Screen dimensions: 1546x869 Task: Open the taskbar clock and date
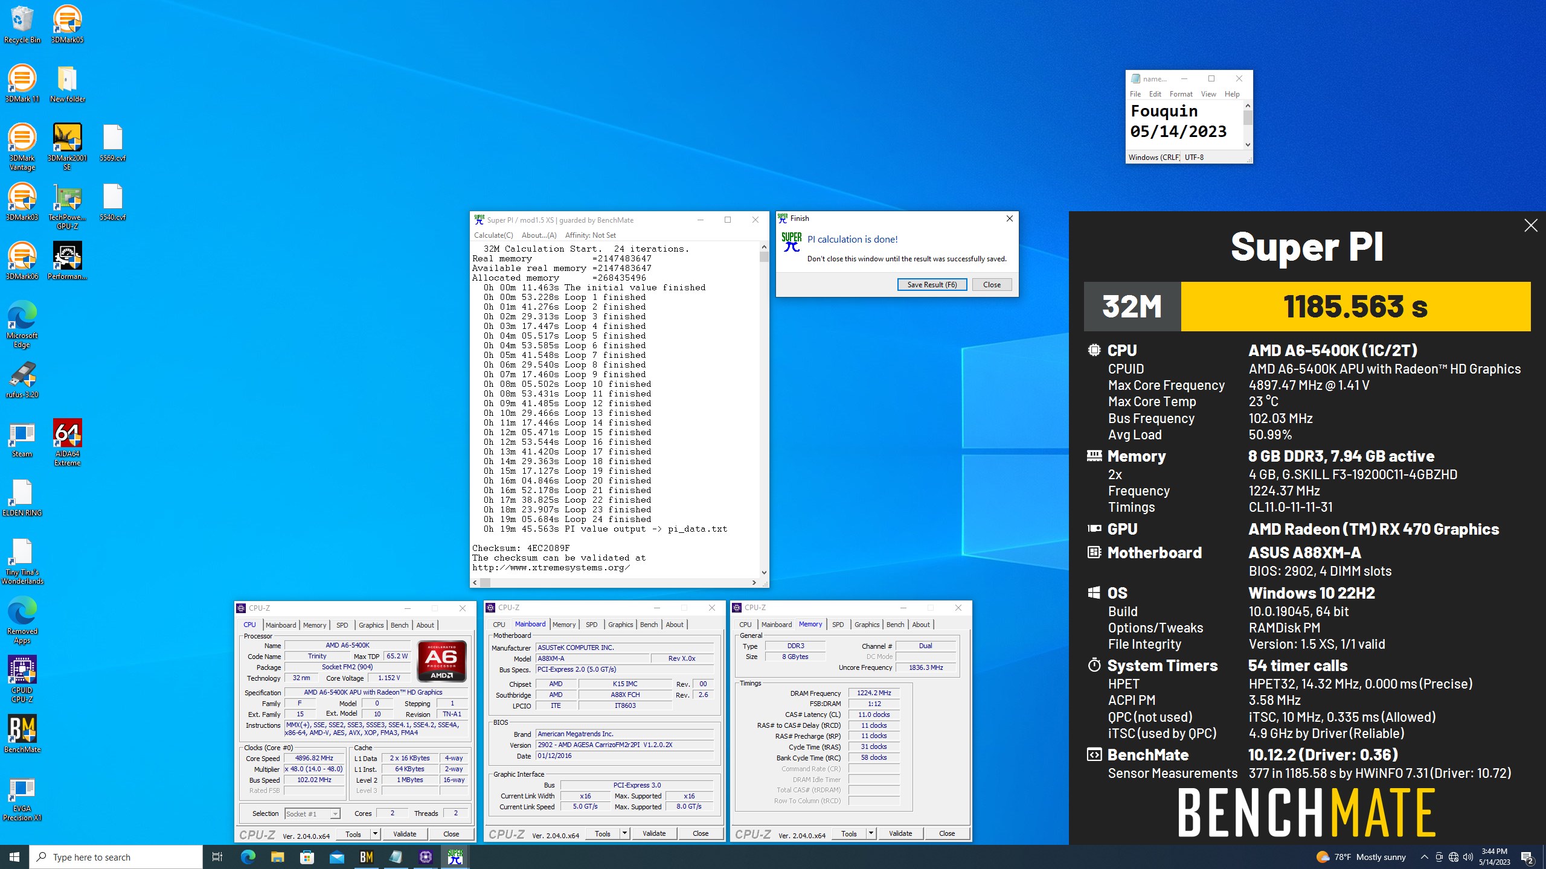pos(1494,857)
